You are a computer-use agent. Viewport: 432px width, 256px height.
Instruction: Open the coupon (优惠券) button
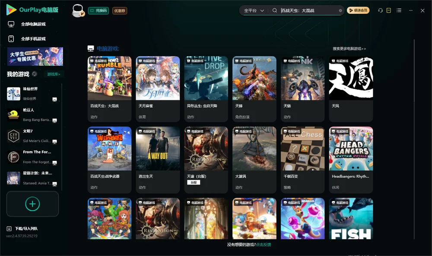pyautogui.click(x=120, y=10)
